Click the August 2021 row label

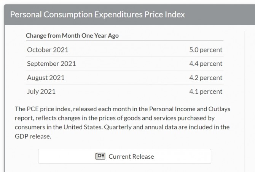pyautogui.click(x=46, y=78)
